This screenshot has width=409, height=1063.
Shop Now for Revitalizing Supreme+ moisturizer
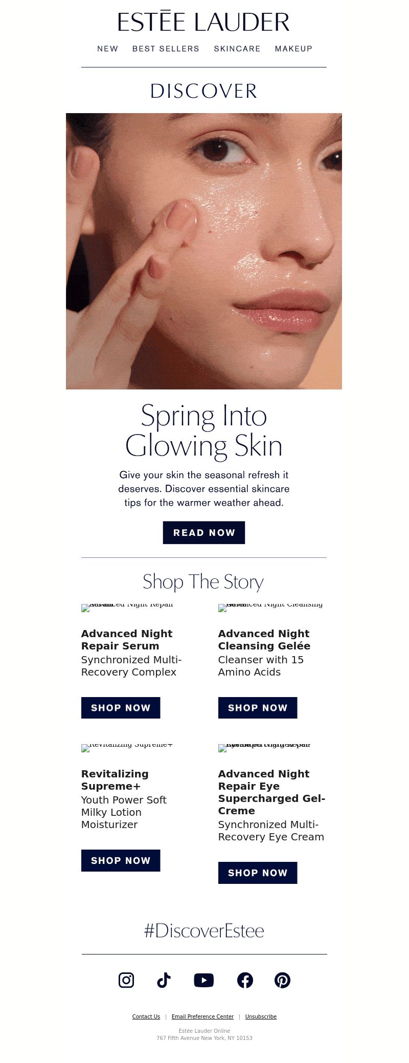(121, 860)
